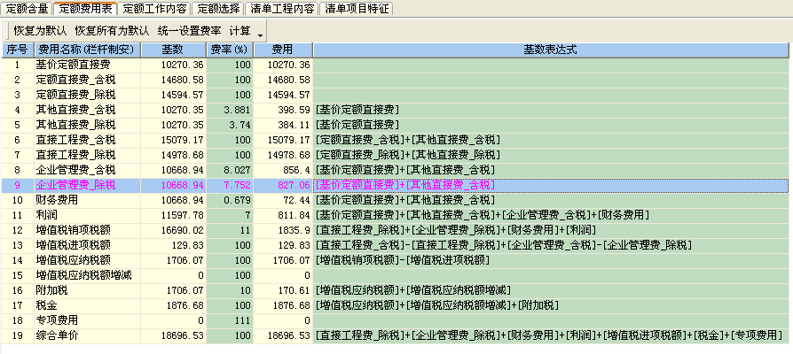Click the 恢复为默认 toolbar button
Image resolution: width=793 pixels, height=354 pixels.
point(40,30)
